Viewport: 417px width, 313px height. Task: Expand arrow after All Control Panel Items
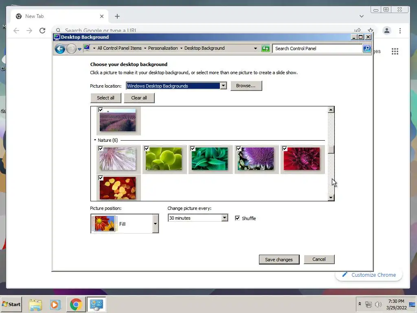tap(145, 48)
